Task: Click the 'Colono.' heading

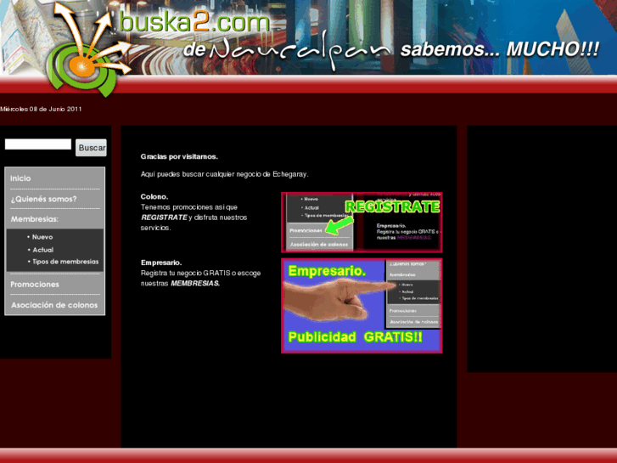Action: tap(154, 196)
